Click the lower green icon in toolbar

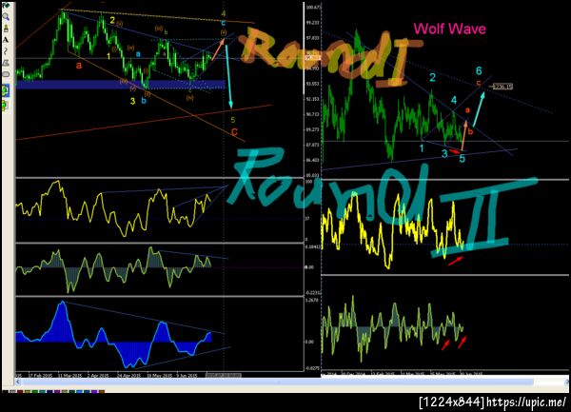point(5,106)
